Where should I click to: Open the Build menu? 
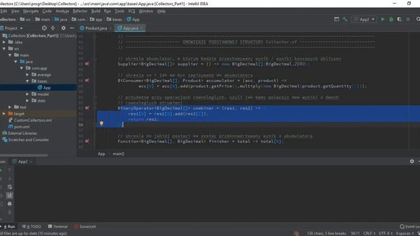pyautogui.click(x=96, y=11)
